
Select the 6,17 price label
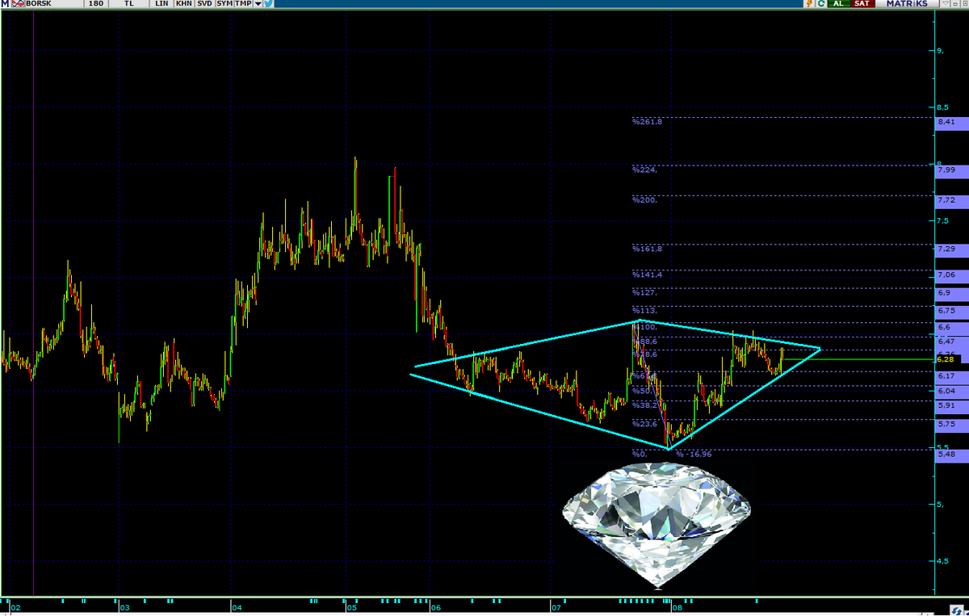click(x=951, y=376)
